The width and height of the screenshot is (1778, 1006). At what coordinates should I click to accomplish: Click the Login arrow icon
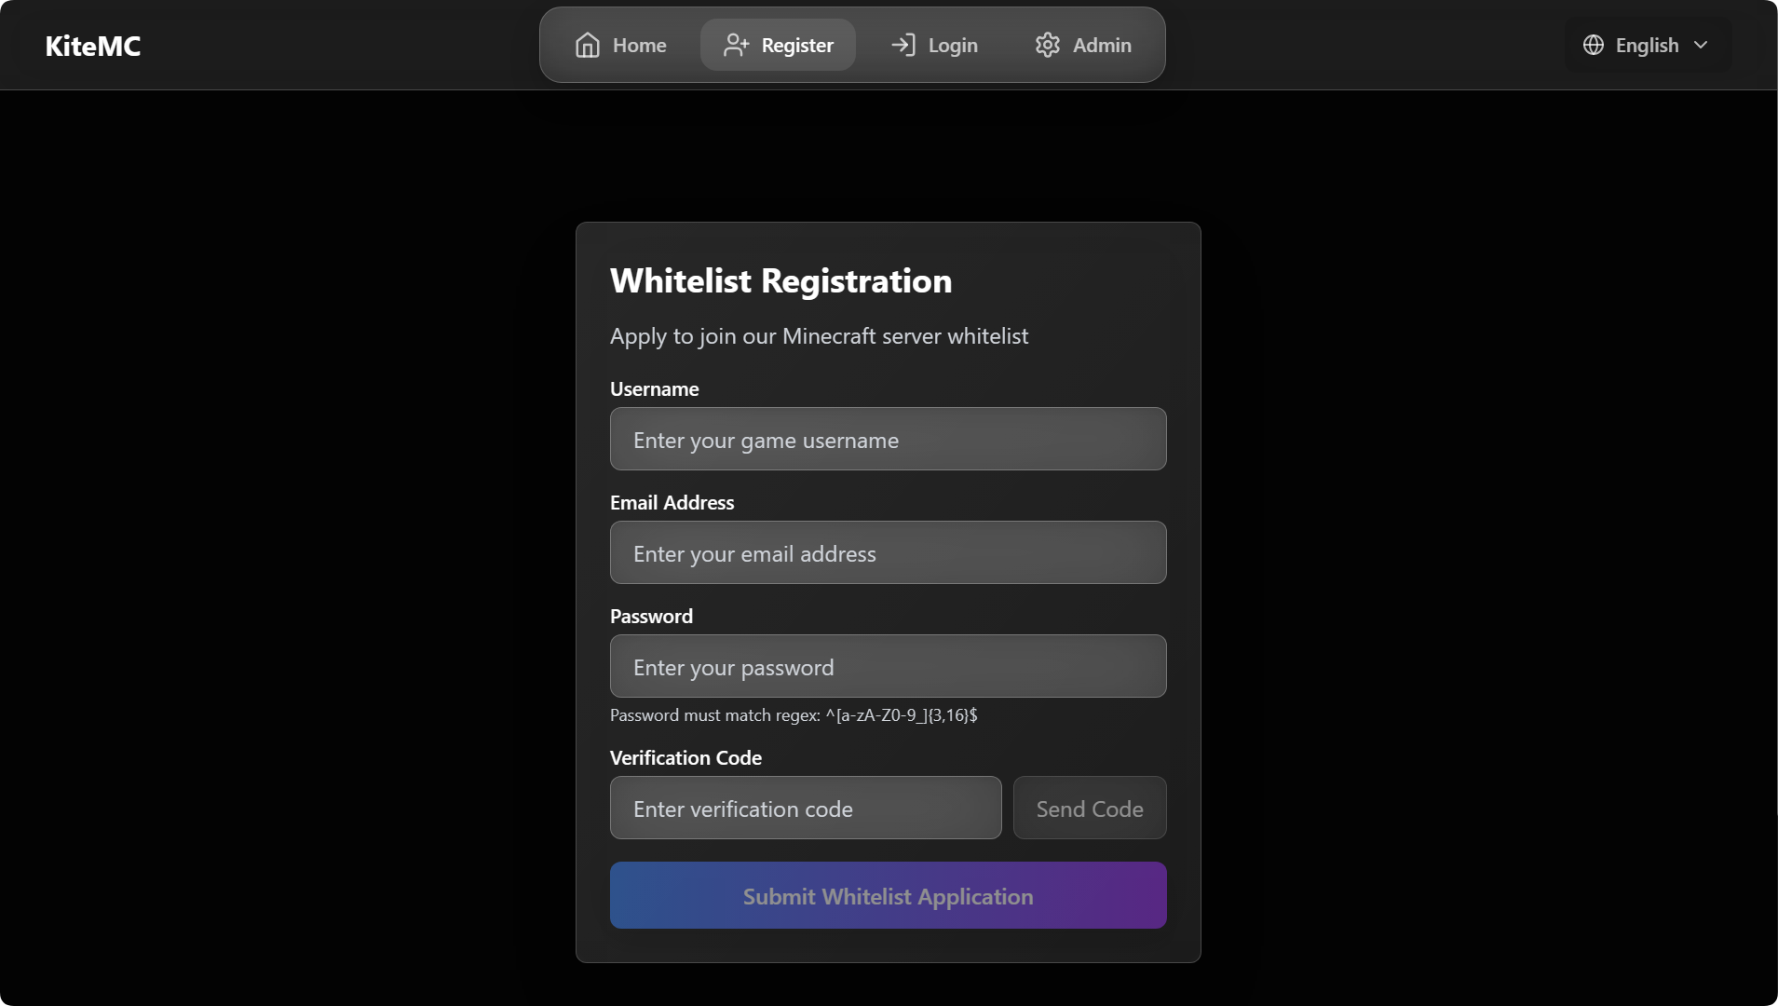[x=903, y=45]
